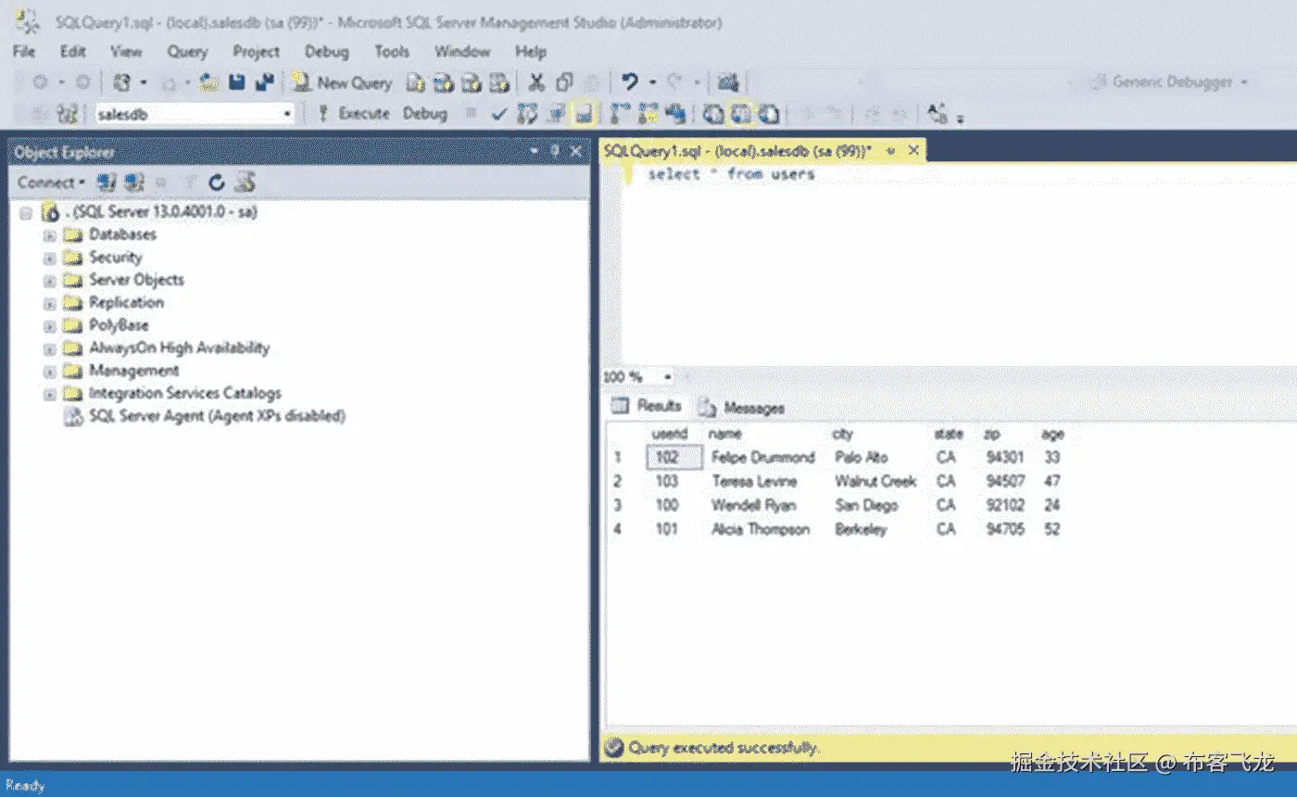1297x797 pixels.
Task: Click the Debug button
Action: coord(425,114)
